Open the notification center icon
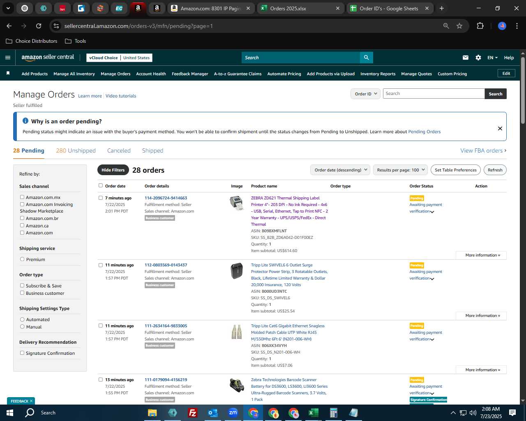Viewport: 526px width, 421px height. coord(512,413)
